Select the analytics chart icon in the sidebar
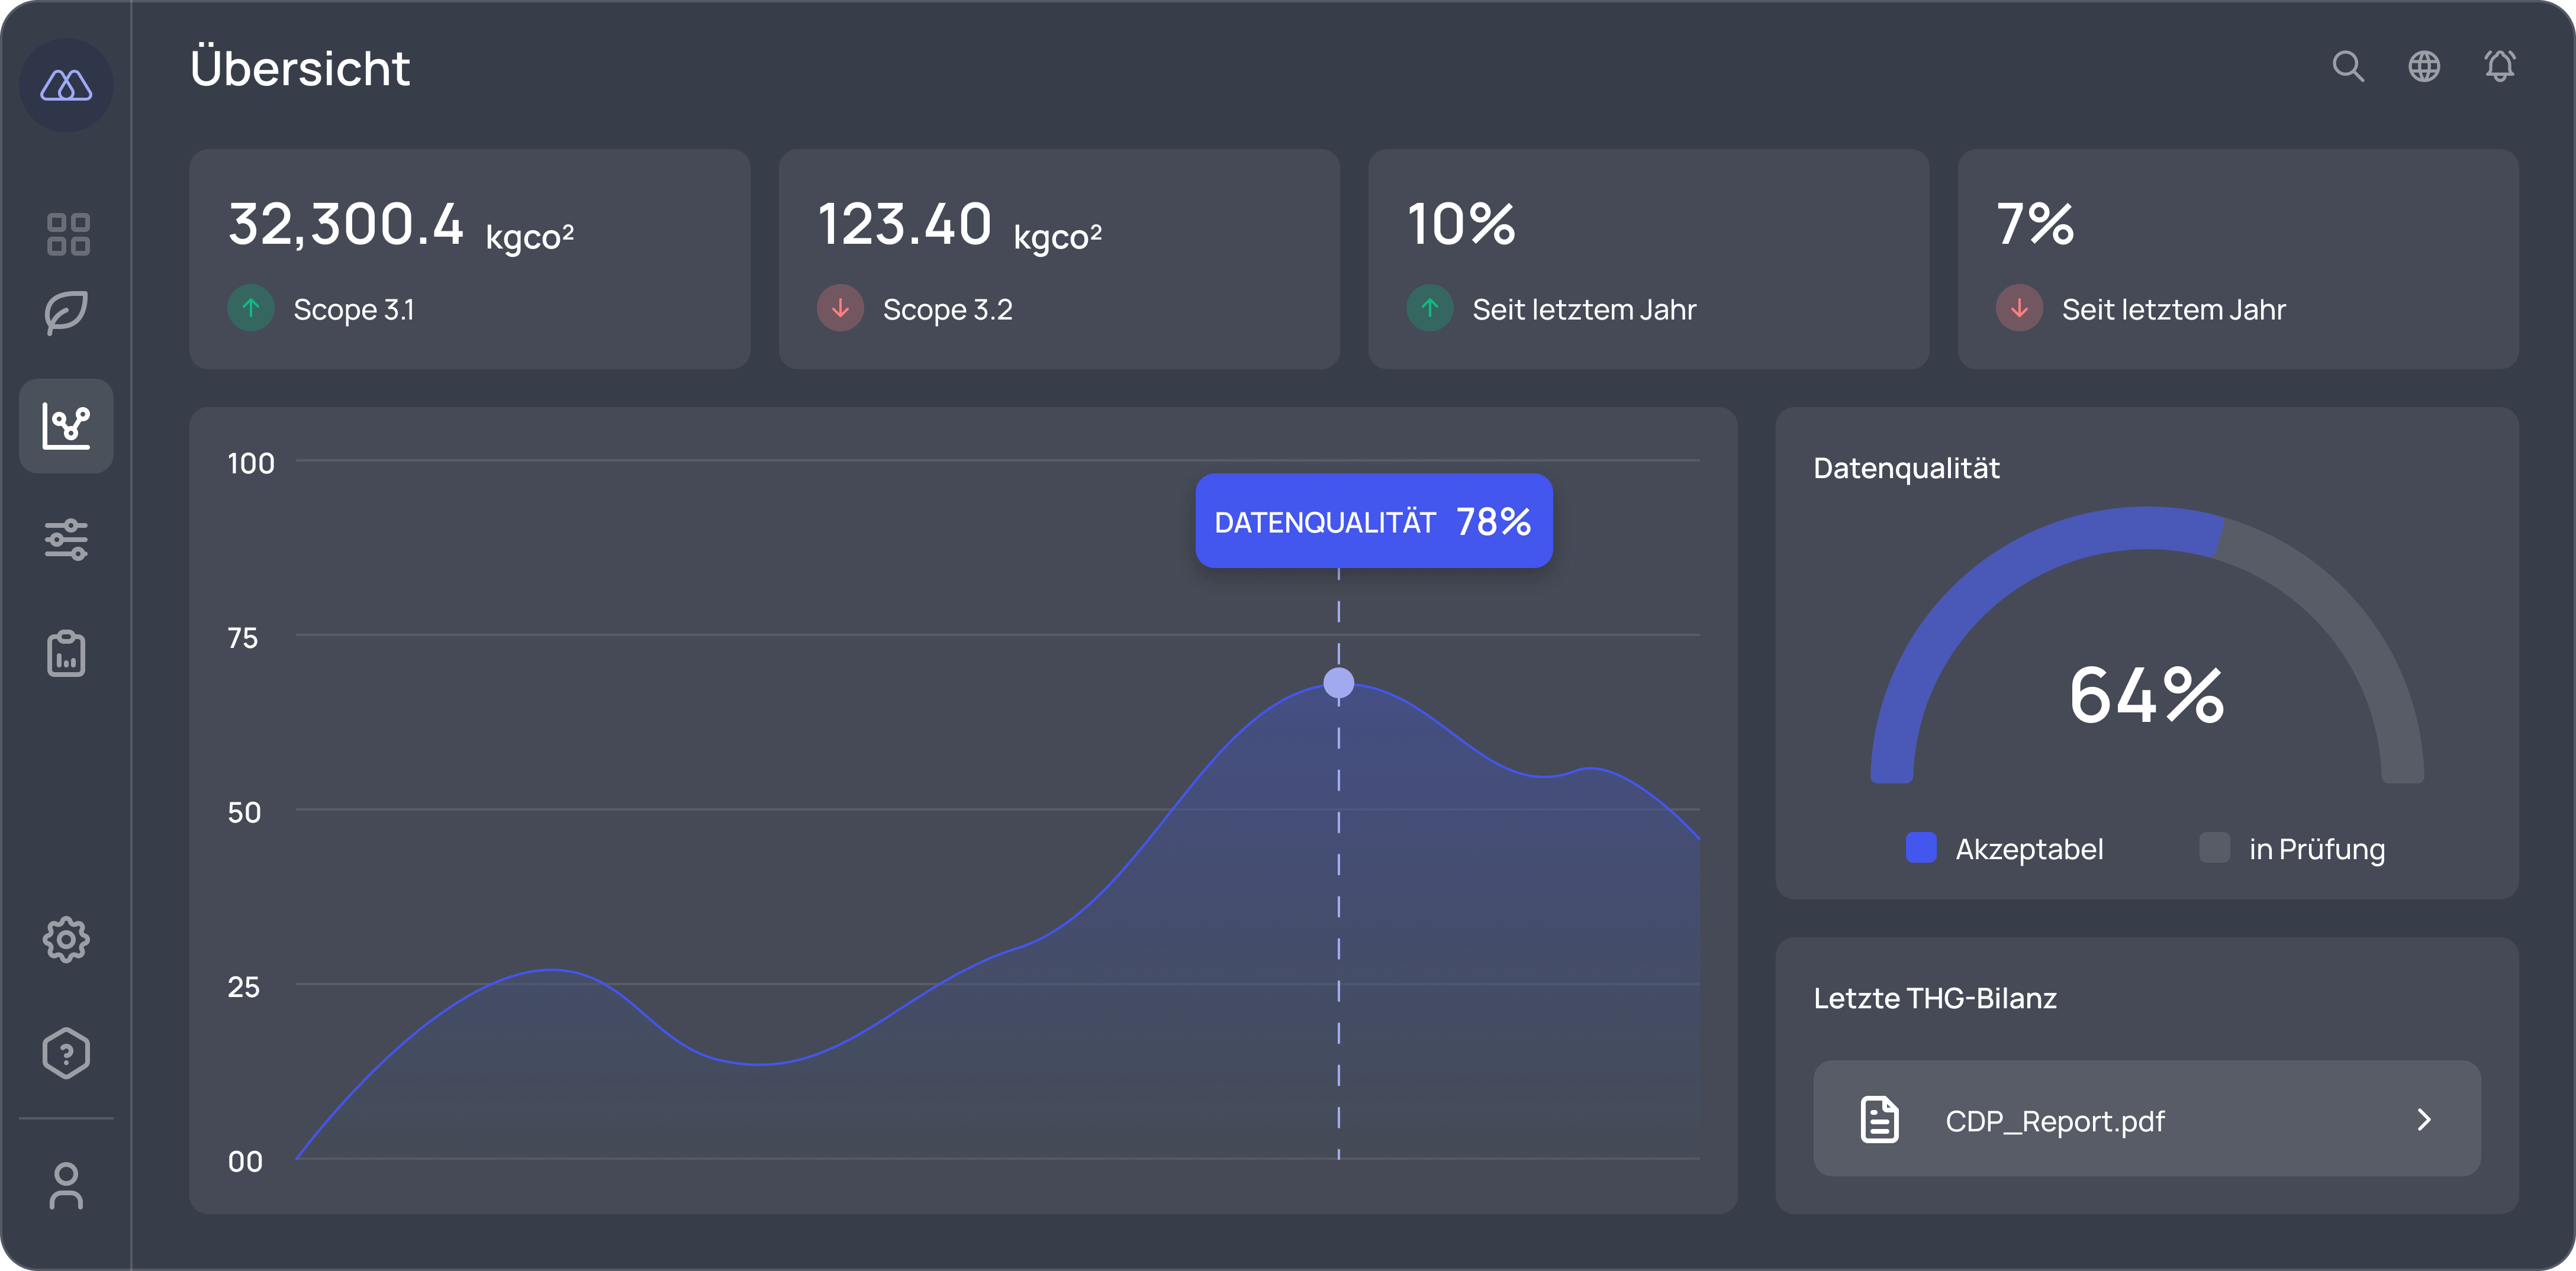The height and width of the screenshot is (1271, 2576). tap(66, 426)
